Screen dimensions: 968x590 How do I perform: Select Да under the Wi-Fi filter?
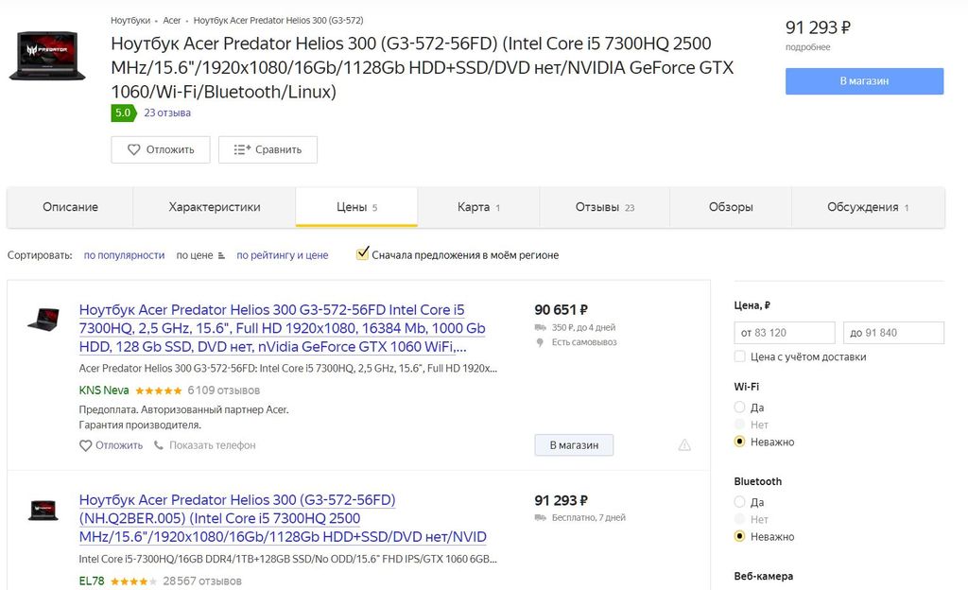pyautogui.click(x=740, y=408)
